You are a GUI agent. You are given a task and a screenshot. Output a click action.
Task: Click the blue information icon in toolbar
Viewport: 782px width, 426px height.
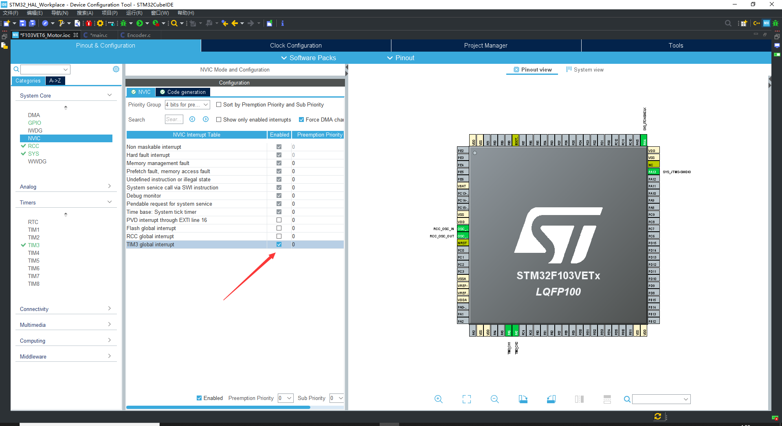click(x=282, y=23)
